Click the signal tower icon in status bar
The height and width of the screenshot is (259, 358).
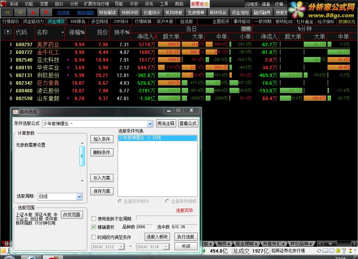[344, 251]
